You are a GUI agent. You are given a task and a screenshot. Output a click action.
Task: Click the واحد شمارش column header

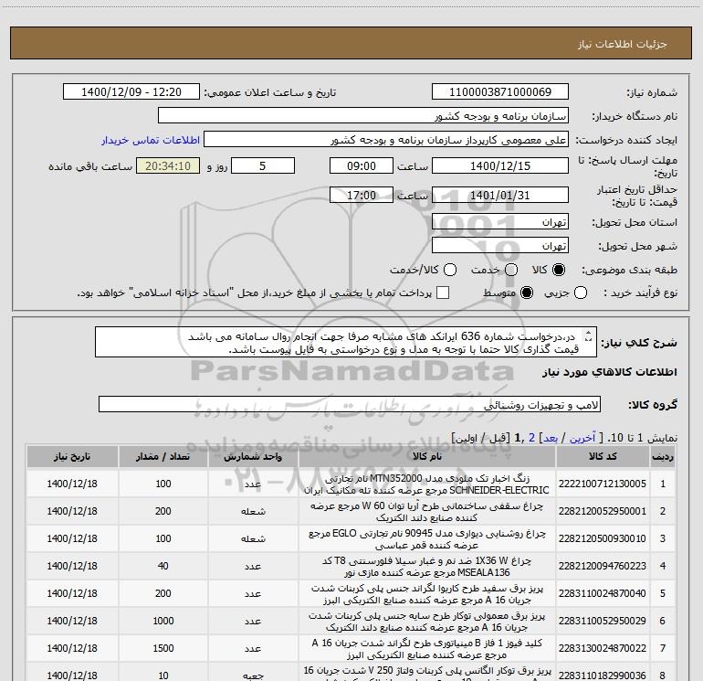253,456
